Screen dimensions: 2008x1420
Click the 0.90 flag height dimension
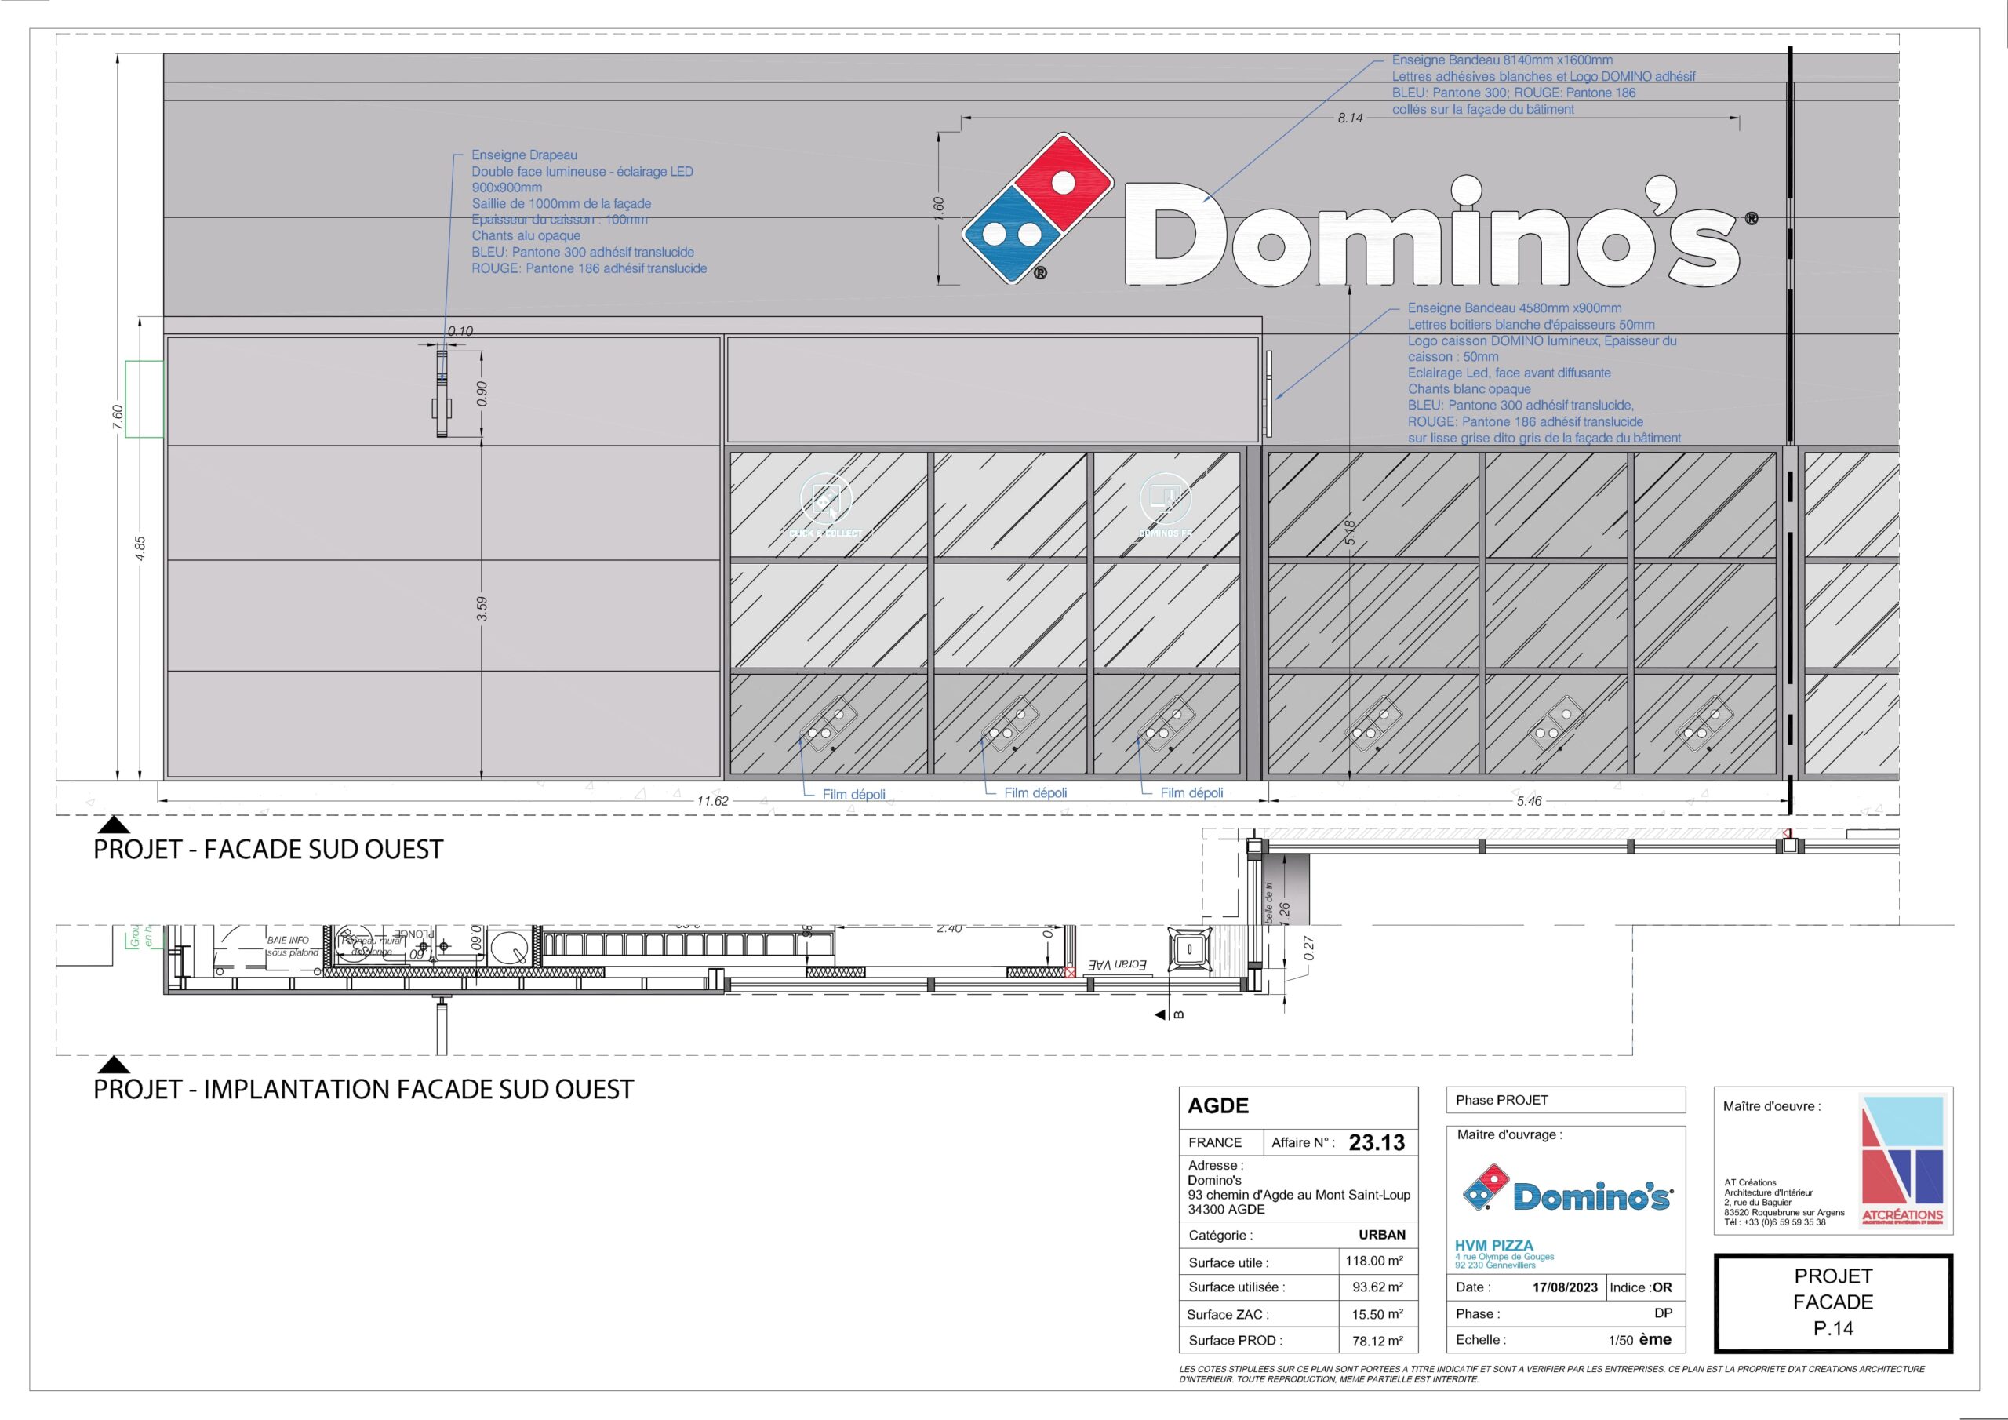(x=482, y=394)
